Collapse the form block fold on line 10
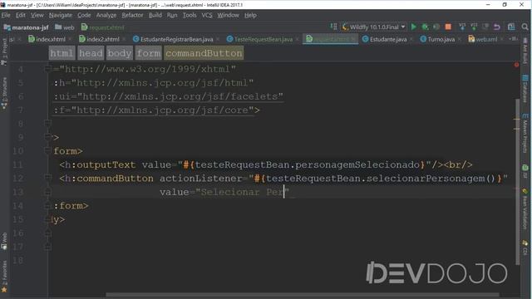The width and height of the screenshot is (532, 299). (47, 150)
